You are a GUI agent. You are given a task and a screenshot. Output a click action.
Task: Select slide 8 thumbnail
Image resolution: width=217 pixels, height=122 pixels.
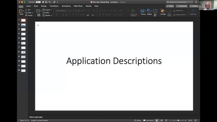tap(23, 53)
